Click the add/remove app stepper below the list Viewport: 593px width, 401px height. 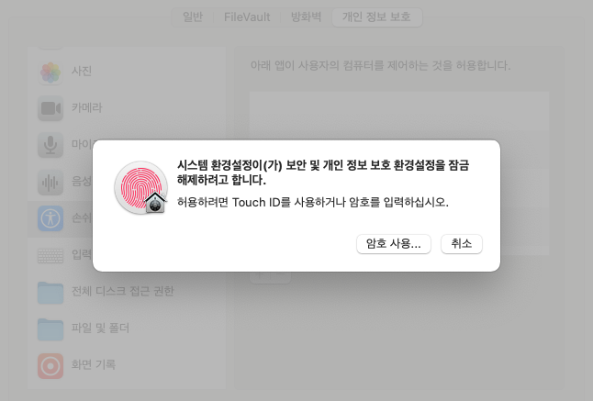270,277
